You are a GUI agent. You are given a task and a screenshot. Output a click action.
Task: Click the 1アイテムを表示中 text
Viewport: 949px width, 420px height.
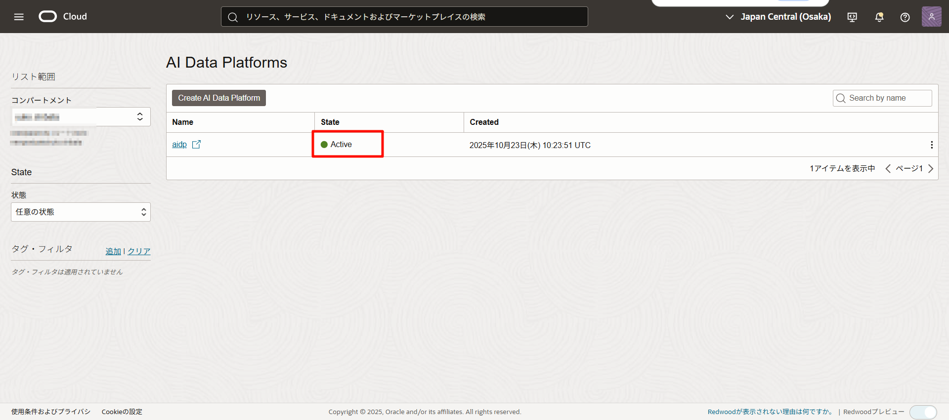[x=842, y=168]
